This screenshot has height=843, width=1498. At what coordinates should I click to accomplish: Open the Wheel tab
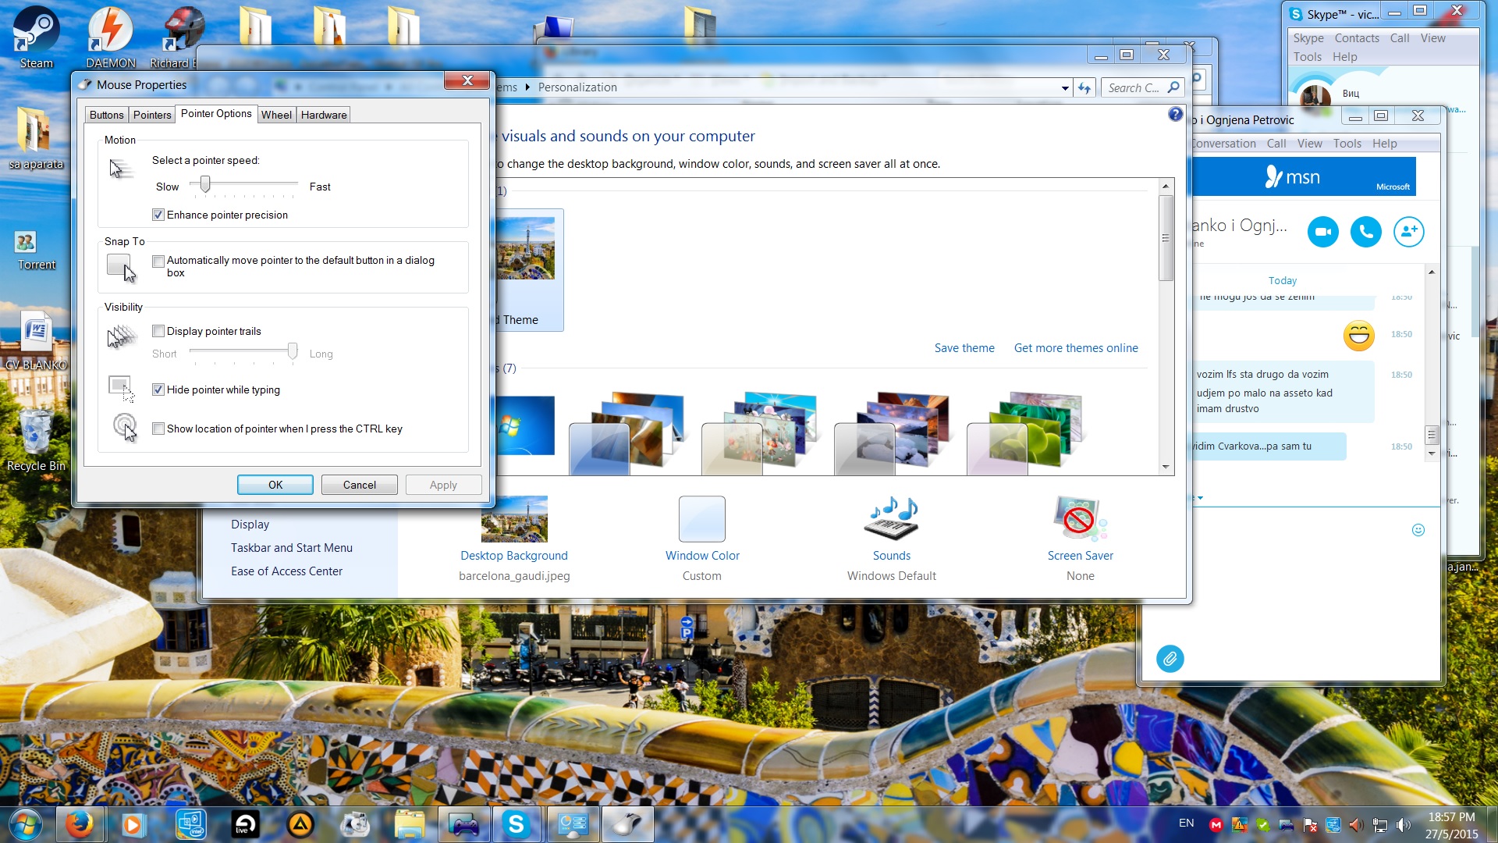tap(276, 115)
